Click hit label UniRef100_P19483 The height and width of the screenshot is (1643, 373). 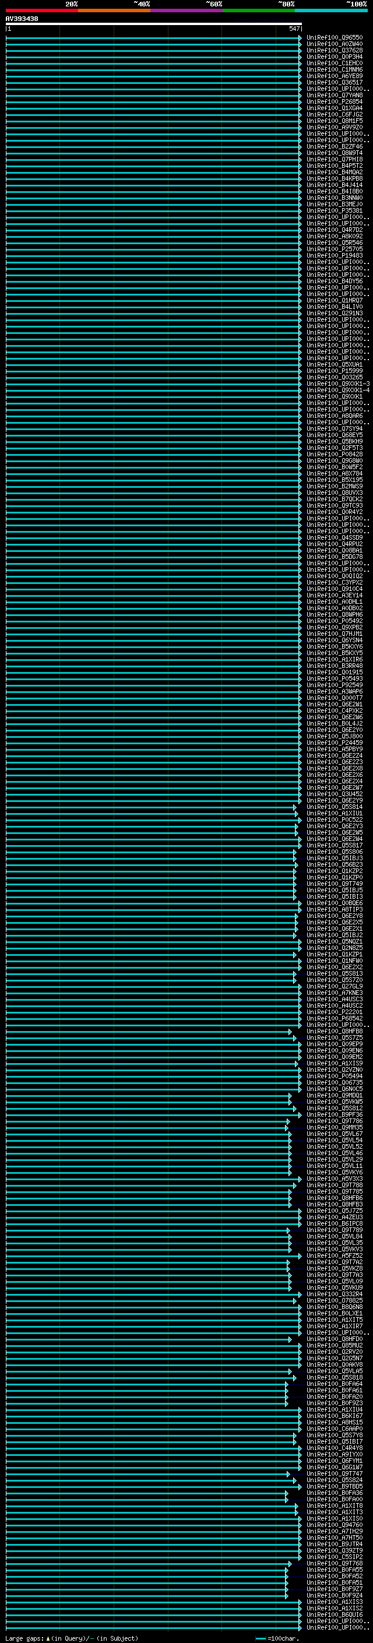click(x=334, y=255)
